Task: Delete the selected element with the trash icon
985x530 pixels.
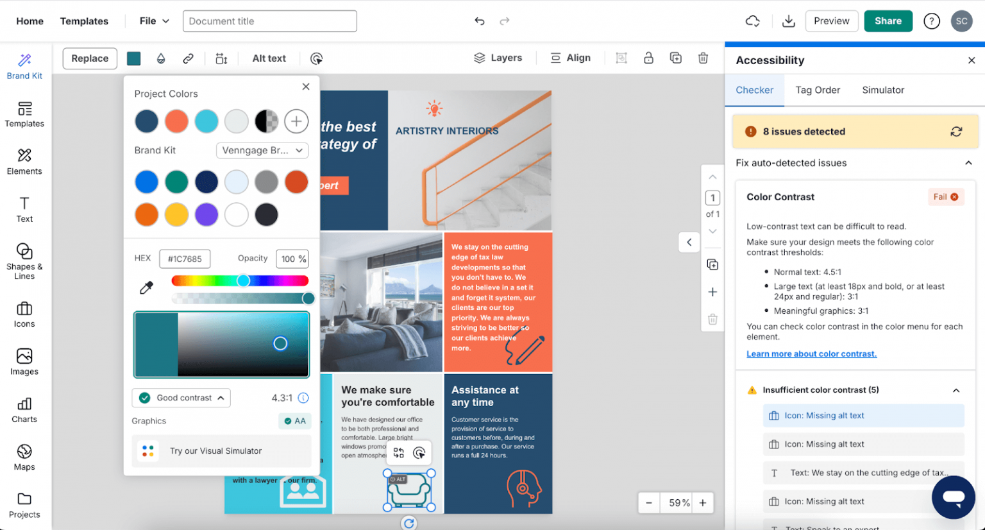Action: click(703, 58)
